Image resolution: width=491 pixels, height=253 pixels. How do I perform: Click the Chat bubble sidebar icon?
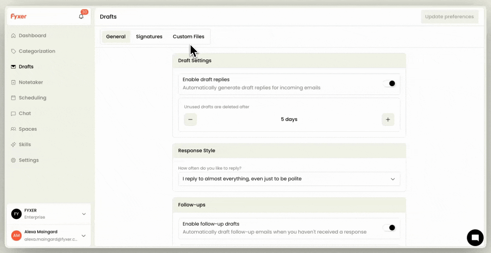(13, 113)
